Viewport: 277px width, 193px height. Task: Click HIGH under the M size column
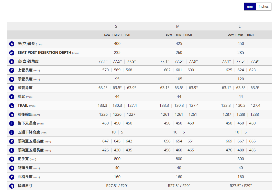pyautogui.click(x=189, y=35)
